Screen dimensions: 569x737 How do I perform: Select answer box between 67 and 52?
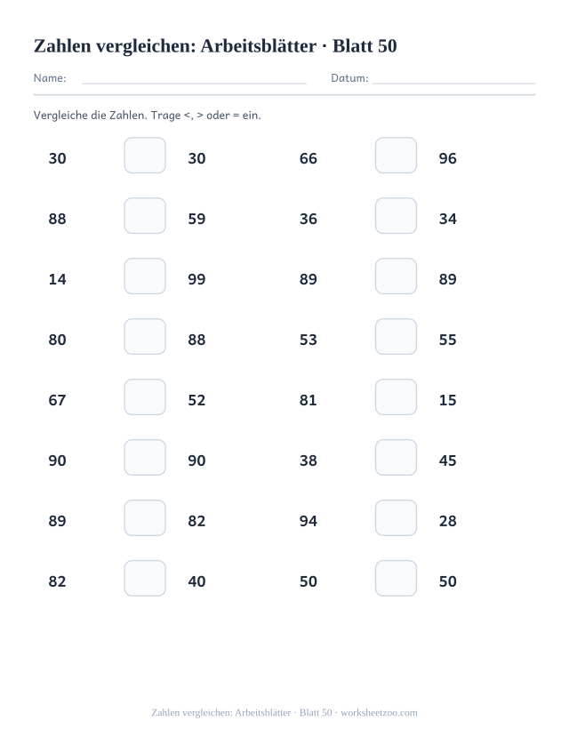pyautogui.click(x=145, y=397)
